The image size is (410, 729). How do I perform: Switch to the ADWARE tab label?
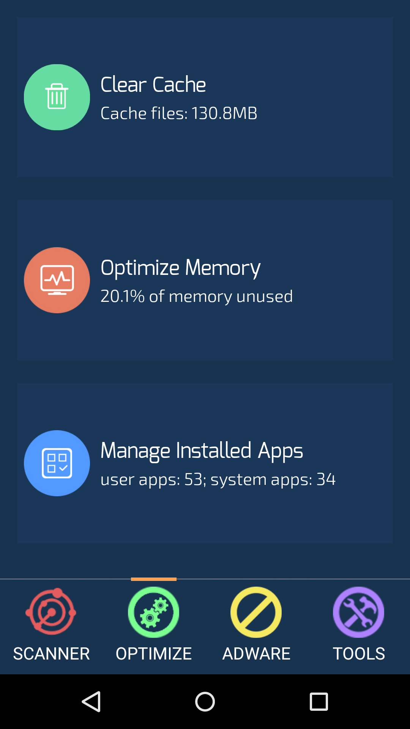pyautogui.click(x=256, y=654)
